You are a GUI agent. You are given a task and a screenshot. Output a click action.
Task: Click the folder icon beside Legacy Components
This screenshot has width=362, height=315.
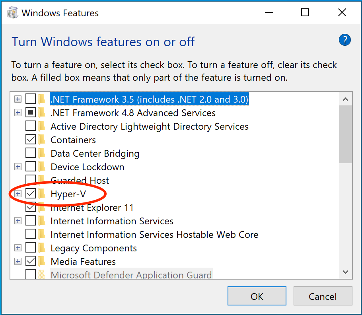click(41, 248)
